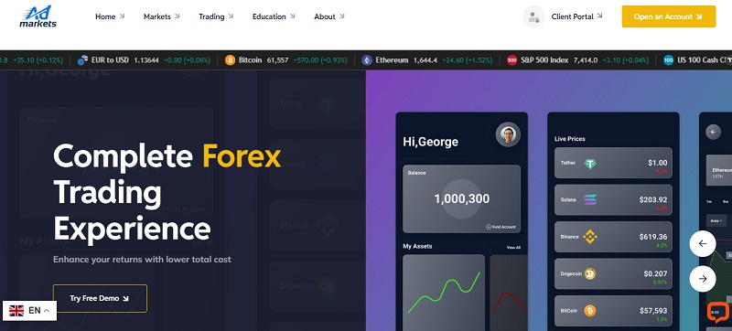Go to the Client Portal link
Image resolution: width=732 pixels, height=331 pixels.
click(x=576, y=16)
